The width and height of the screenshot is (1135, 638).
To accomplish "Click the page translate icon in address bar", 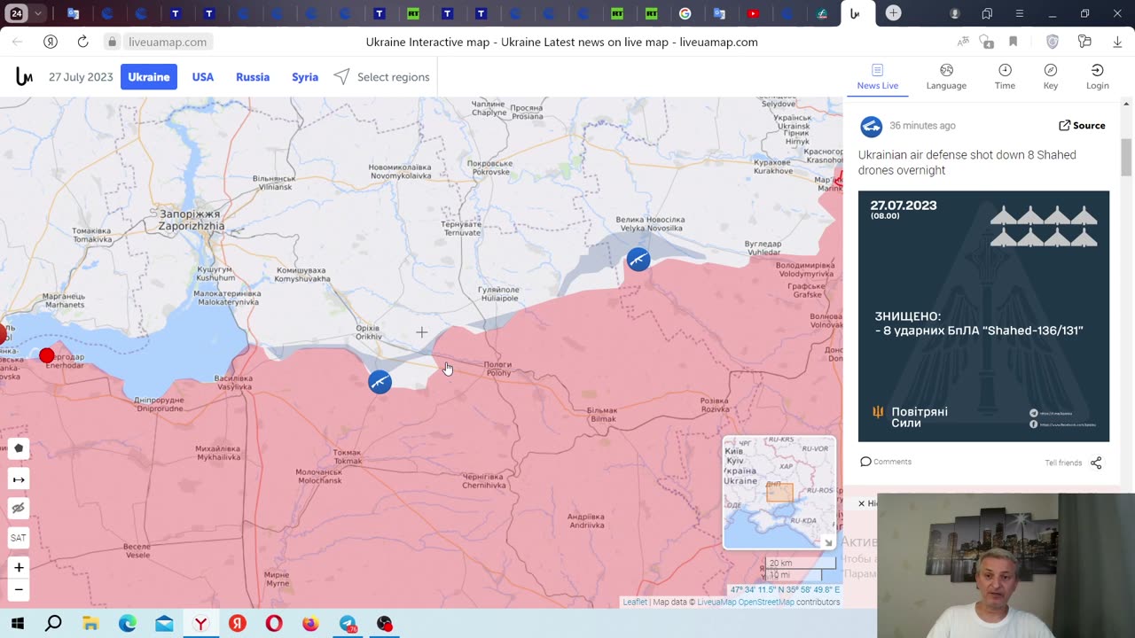I will point(963,42).
